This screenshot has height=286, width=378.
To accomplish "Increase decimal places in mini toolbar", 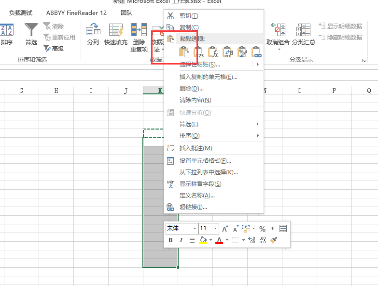I will coord(252,240).
